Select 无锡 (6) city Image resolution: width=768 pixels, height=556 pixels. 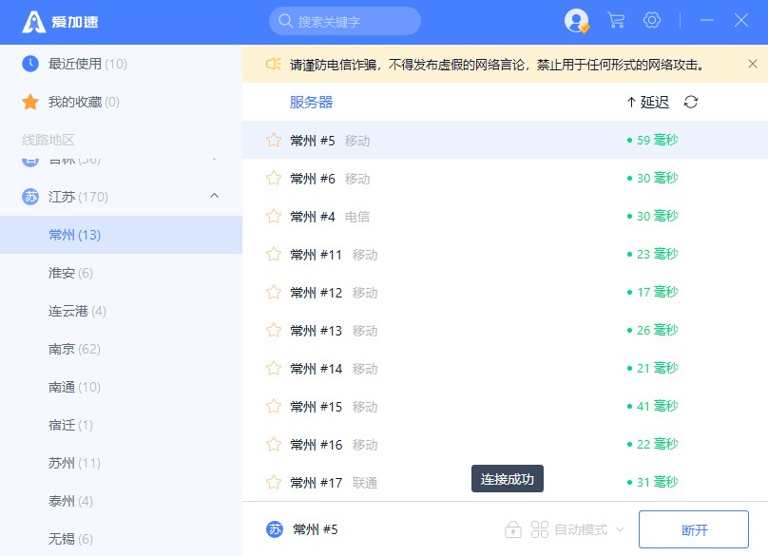[x=121, y=539]
